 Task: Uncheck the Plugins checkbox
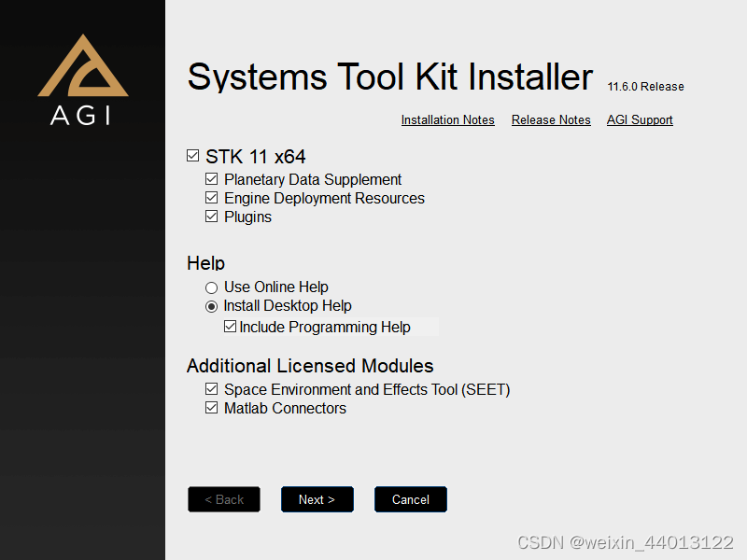point(212,217)
